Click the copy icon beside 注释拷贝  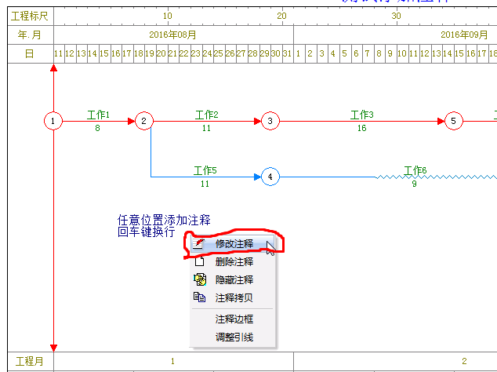199,297
